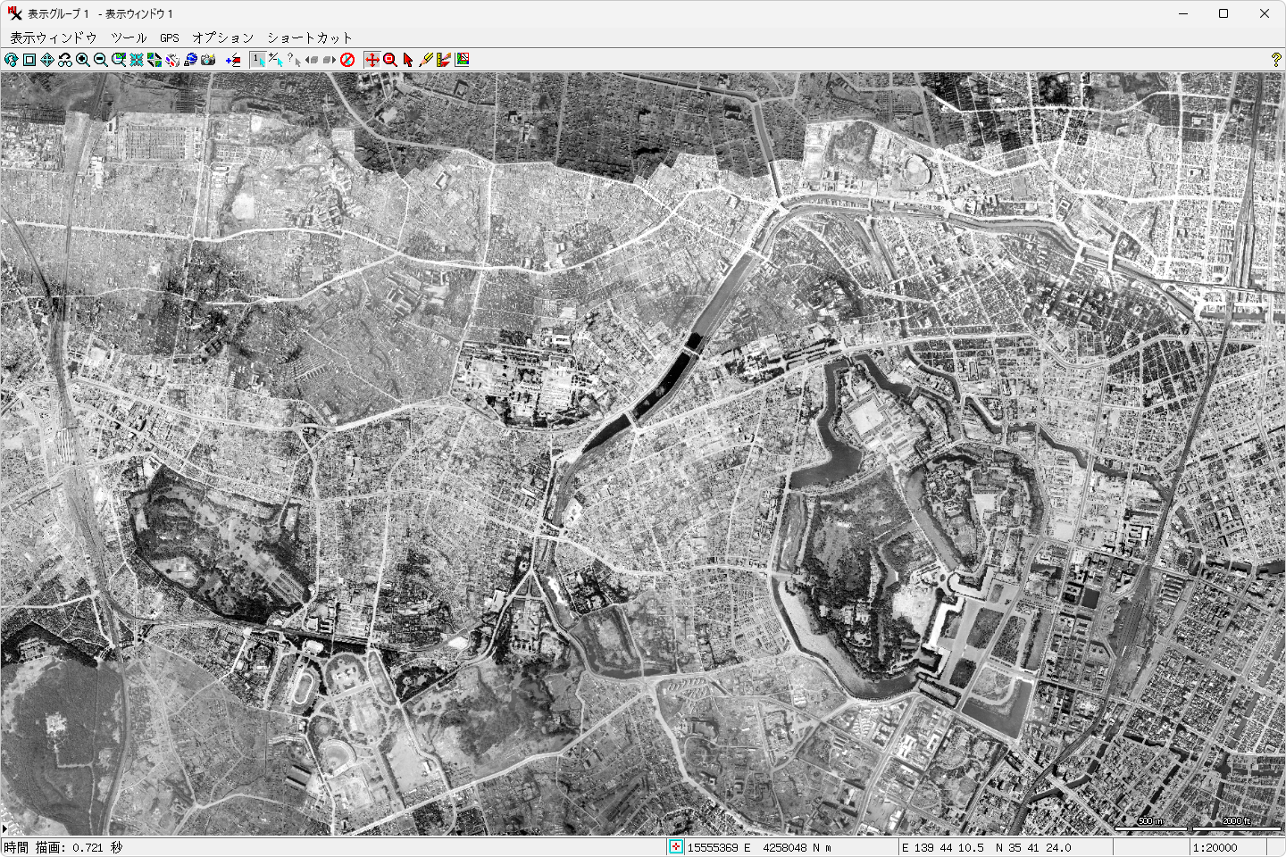Toggle the red zoom box mode
Screen dimensions: 1286x857
point(390,60)
